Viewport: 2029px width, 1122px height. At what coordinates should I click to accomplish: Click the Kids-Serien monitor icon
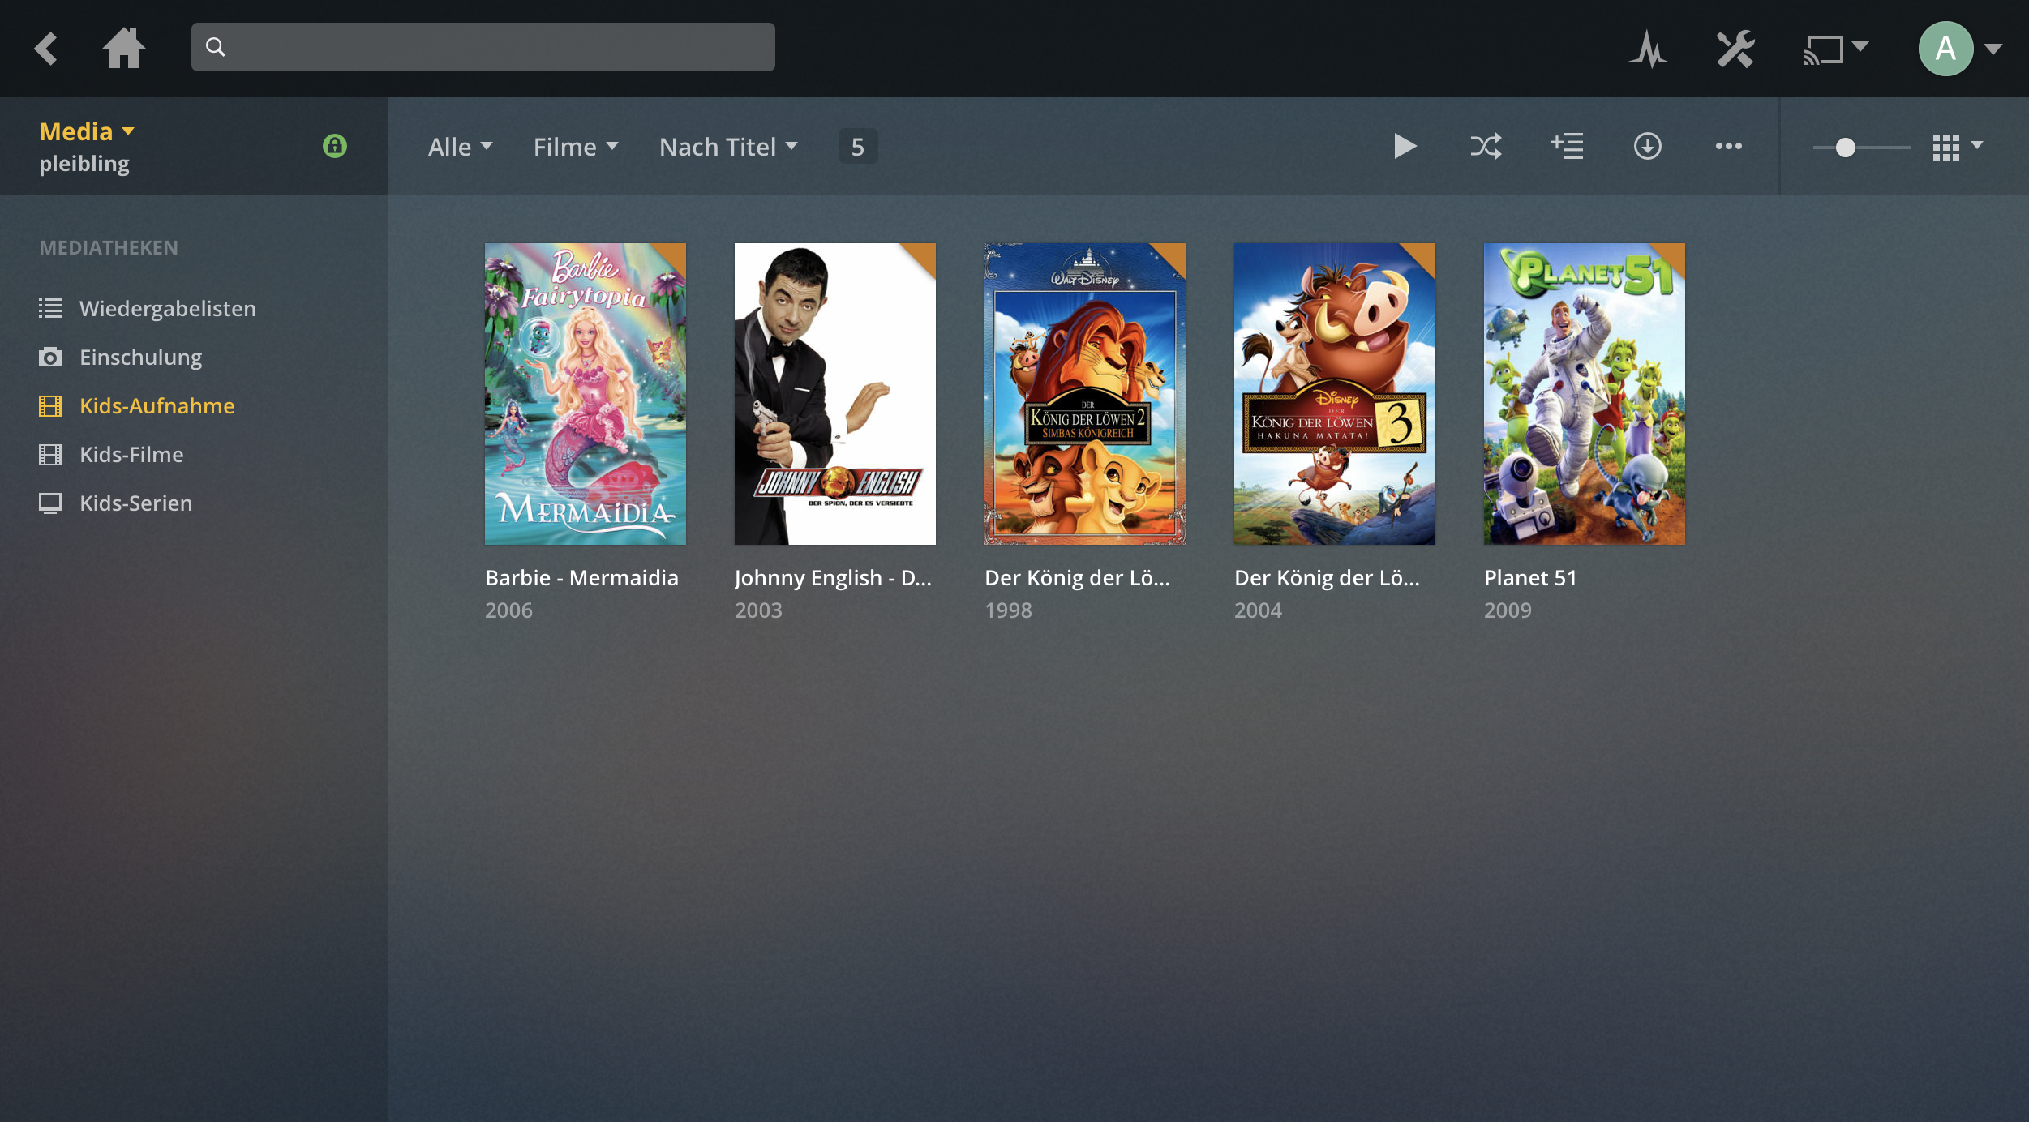50,503
